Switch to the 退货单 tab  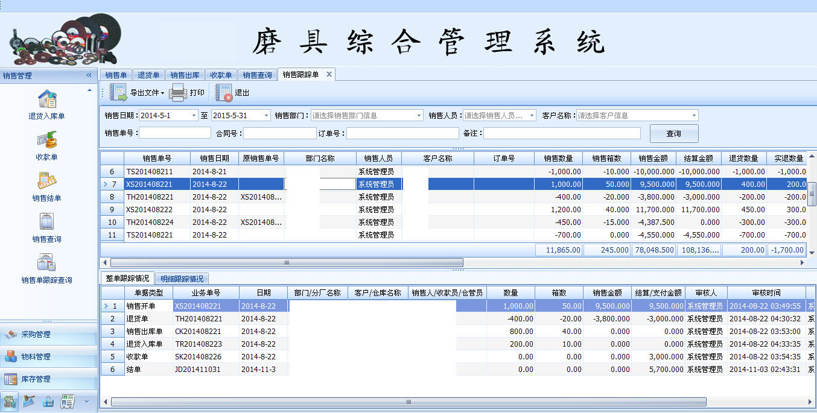click(148, 75)
